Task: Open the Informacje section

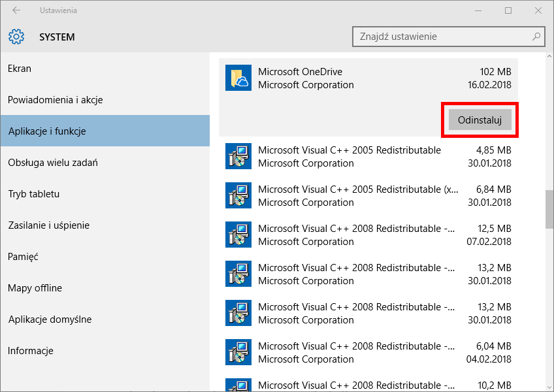Action: click(x=105, y=351)
